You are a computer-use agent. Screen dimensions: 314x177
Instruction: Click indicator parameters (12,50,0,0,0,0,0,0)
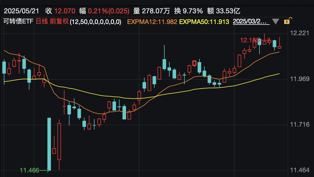point(95,22)
